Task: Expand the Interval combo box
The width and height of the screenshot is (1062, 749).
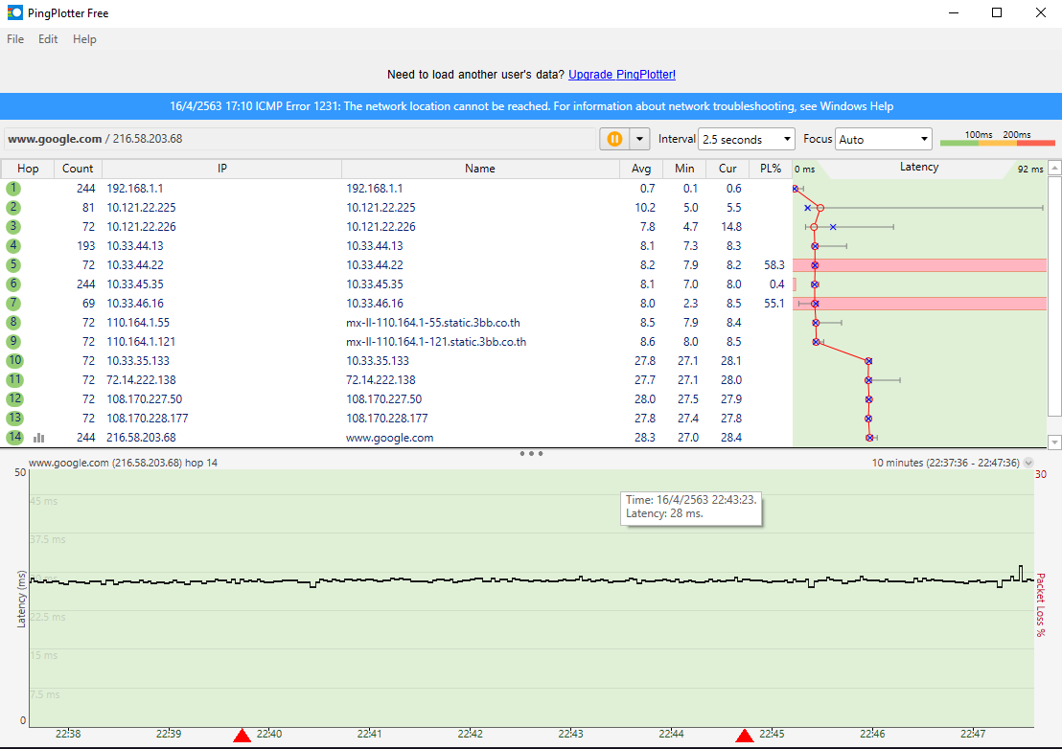Action: (746, 139)
